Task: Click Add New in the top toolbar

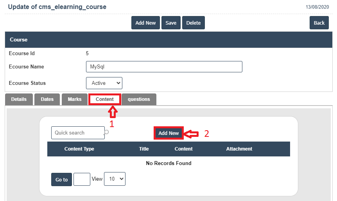Action: pyautogui.click(x=145, y=23)
